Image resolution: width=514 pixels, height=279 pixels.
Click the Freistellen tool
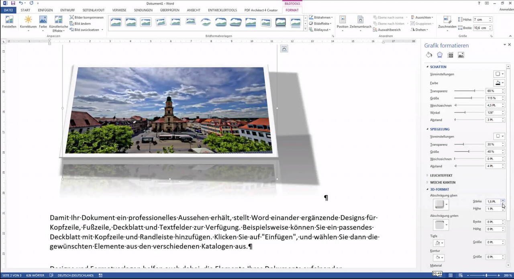pyautogui.click(x=9, y=23)
